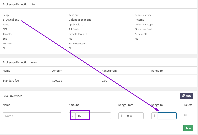Screen dimensions: 198x135
Task: Focus the Name input in Level Overrides
Action: tap(32, 116)
